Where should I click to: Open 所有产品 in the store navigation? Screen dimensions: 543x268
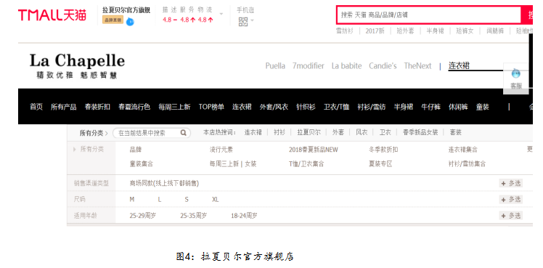click(x=64, y=107)
